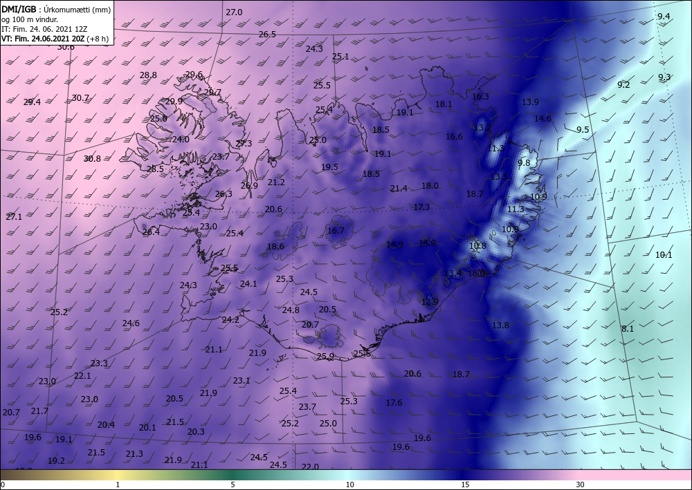
Task: Click the 25.9 value on the south coast
Action: (325, 357)
